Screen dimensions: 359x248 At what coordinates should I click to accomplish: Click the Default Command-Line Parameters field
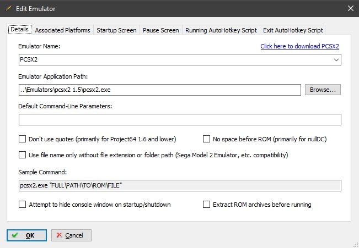pyautogui.click(x=180, y=120)
